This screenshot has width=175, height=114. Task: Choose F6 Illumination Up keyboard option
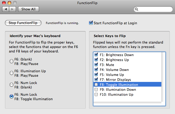(x=12, y=73)
